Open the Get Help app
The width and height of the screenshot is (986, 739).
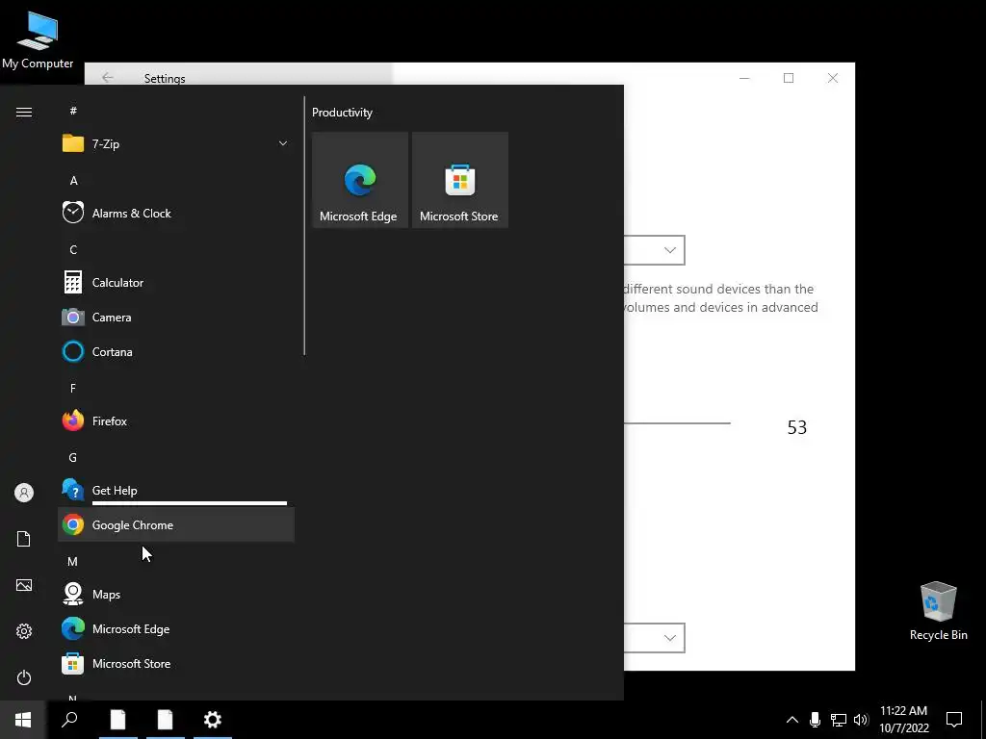tap(176, 490)
